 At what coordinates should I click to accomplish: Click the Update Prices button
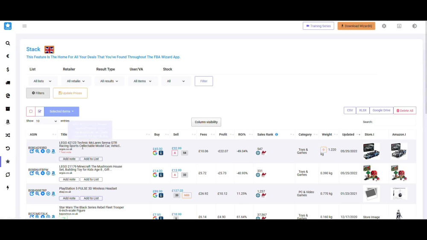(70, 93)
